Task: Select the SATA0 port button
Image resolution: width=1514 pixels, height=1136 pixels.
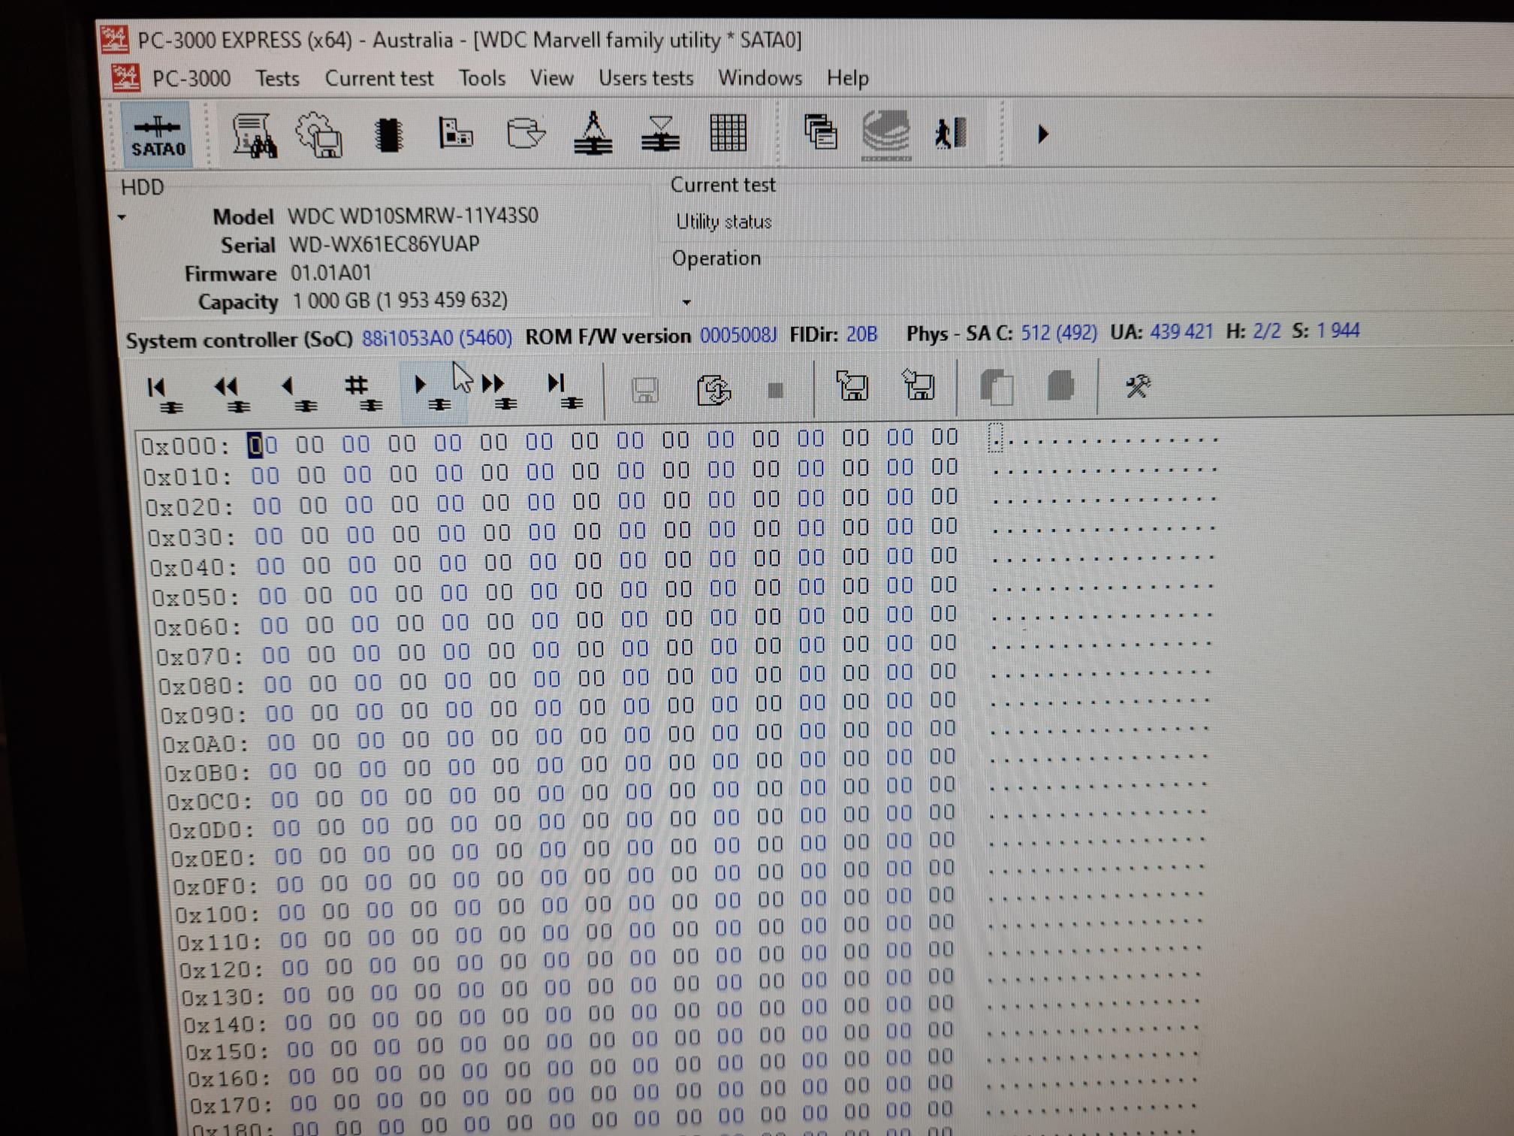Action: pyautogui.click(x=158, y=135)
